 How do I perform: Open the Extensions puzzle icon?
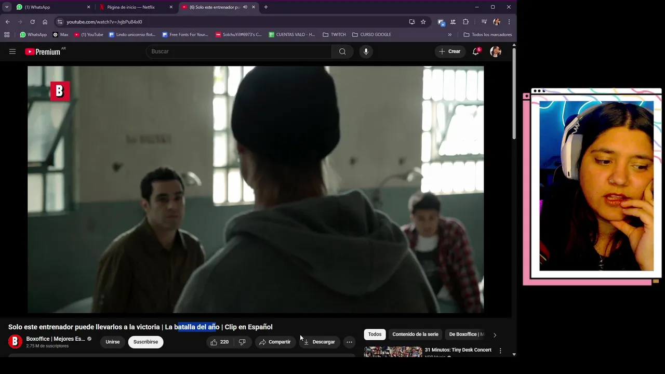click(x=465, y=22)
